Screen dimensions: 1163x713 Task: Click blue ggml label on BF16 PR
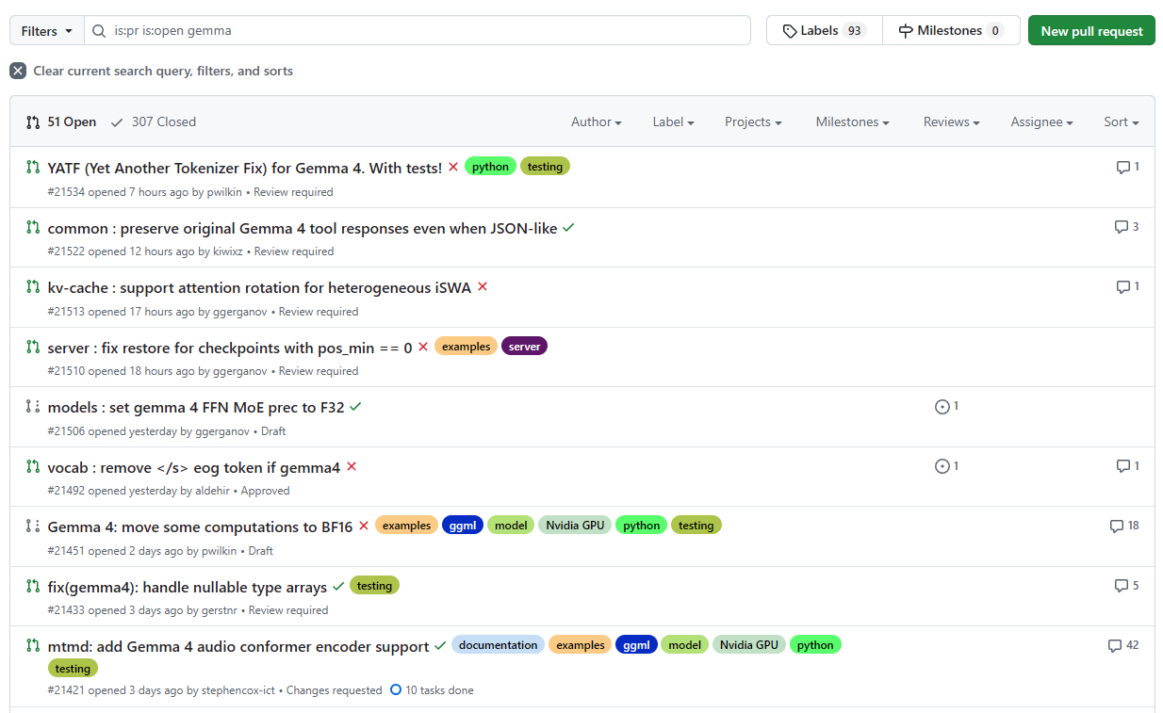[x=463, y=526]
